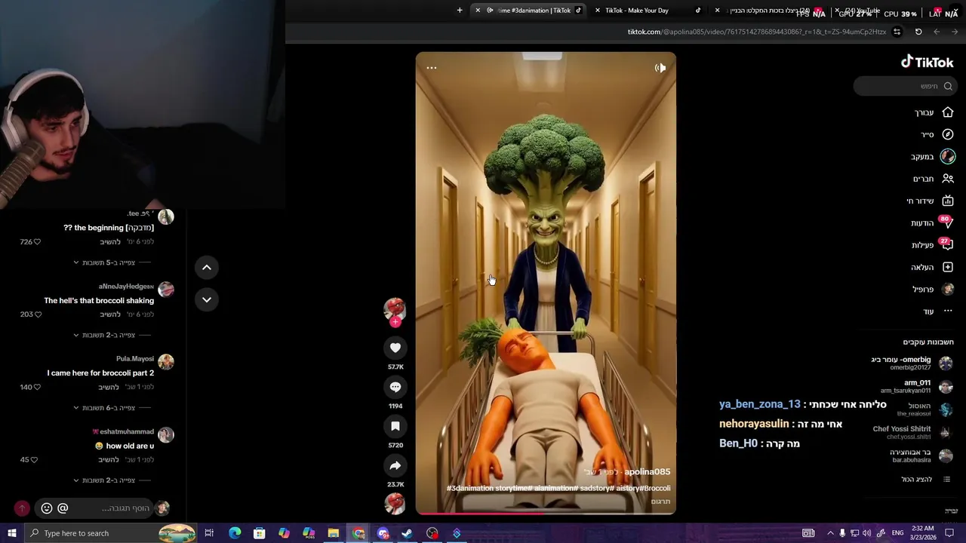Open the spinning sound disc avatar

[395, 503]
